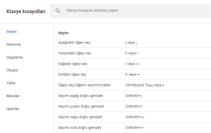Click 'Seçimi sağa doğru genişlet' row
211x133 pixels.
[80, 117]
